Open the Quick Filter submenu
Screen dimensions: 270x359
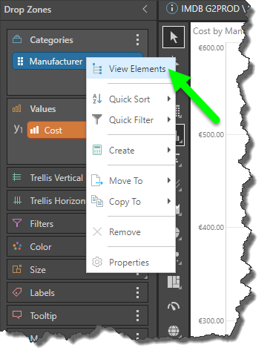point(131,120)
